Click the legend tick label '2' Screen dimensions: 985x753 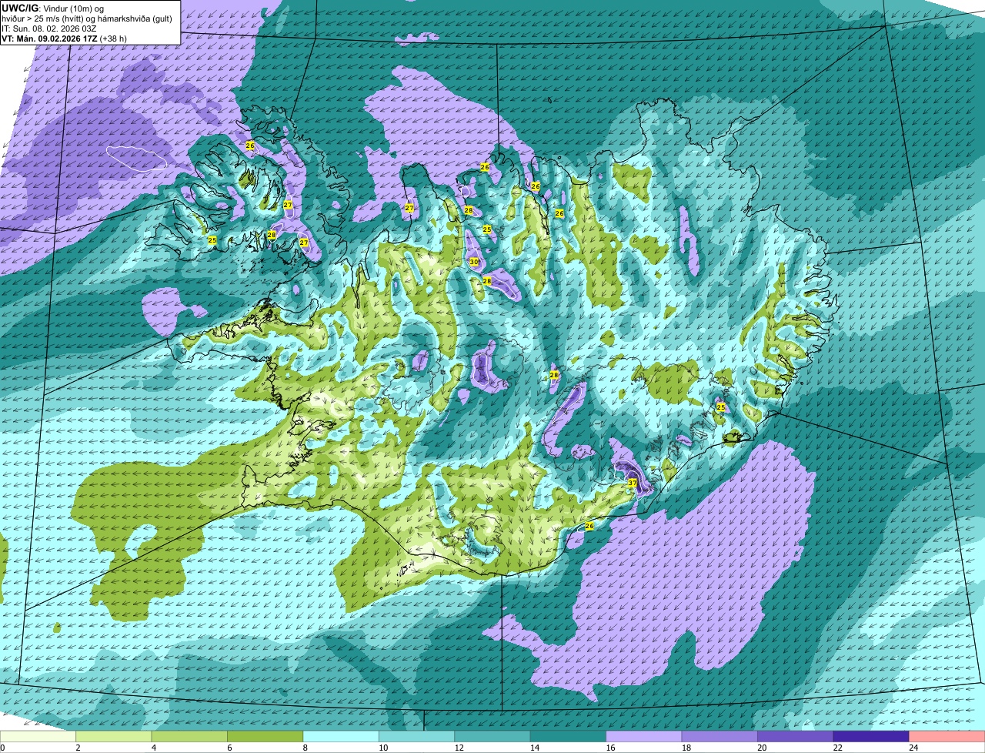tap(78, 747)
